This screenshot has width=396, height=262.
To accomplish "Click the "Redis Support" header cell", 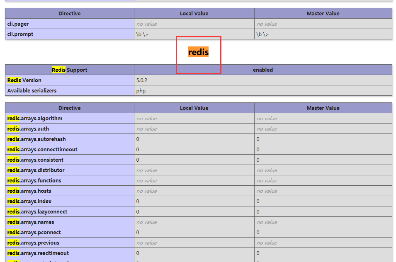I will click(x=69, y=70).
